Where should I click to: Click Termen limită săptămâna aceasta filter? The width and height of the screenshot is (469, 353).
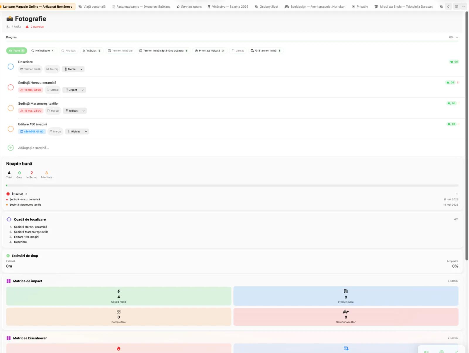tap(163, 51)
